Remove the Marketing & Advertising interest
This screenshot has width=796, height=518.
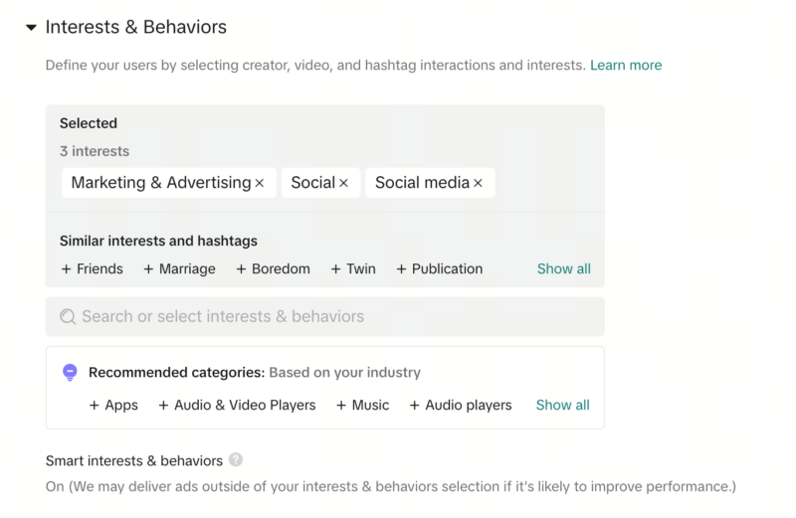pyautogui.click(x=260, y=183)
